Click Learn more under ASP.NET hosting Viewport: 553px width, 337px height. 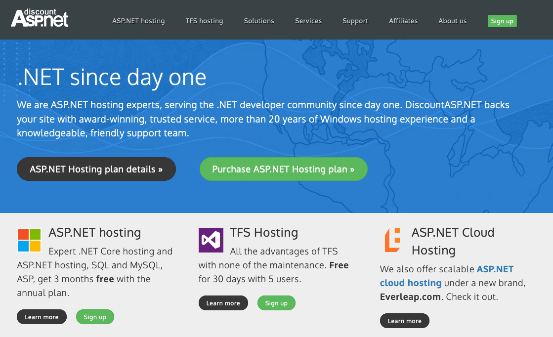[42, 317]
